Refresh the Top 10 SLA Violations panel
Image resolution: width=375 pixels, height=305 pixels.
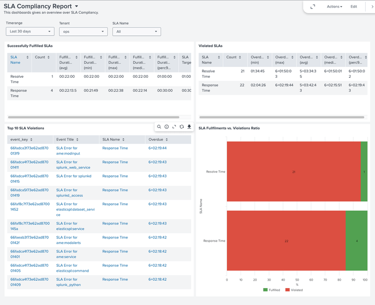click(x=182, y=126)
